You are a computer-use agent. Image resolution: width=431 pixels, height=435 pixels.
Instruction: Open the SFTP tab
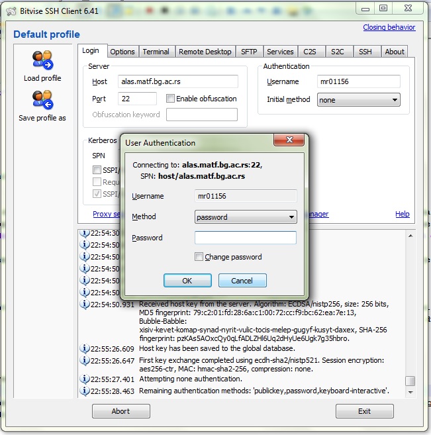pyautogui.click(x=249, y=52)
